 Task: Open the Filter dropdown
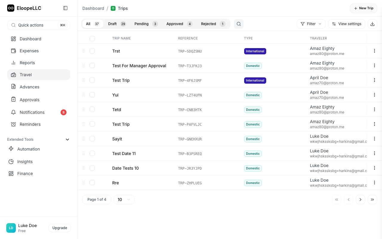[311, 24]
